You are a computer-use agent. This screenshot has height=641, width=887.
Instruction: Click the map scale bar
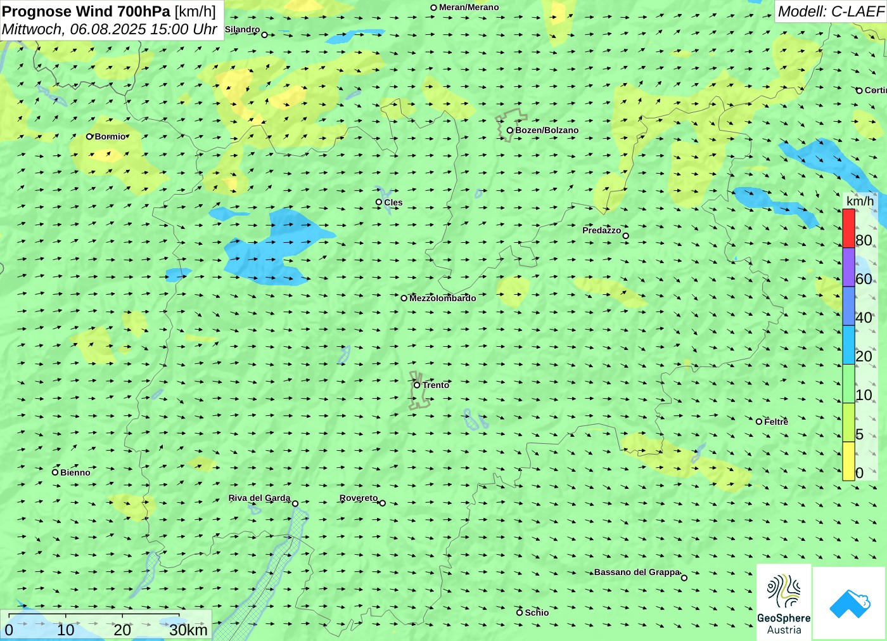(x=93, y=615)
